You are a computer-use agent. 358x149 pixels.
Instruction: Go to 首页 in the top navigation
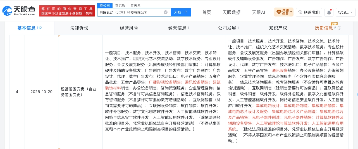point(207,12)
